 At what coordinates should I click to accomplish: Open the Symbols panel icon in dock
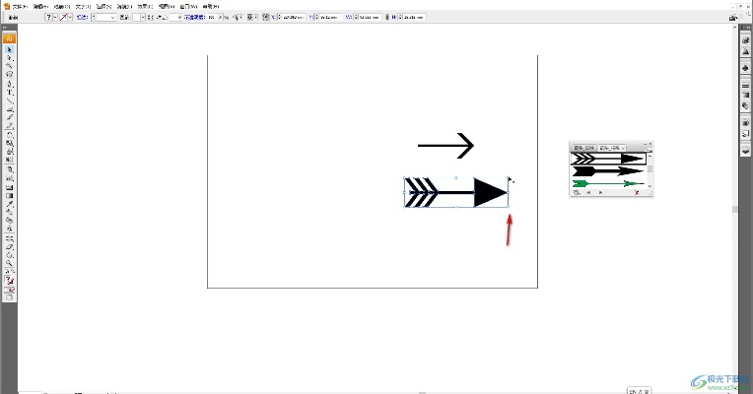pos(745,68)
